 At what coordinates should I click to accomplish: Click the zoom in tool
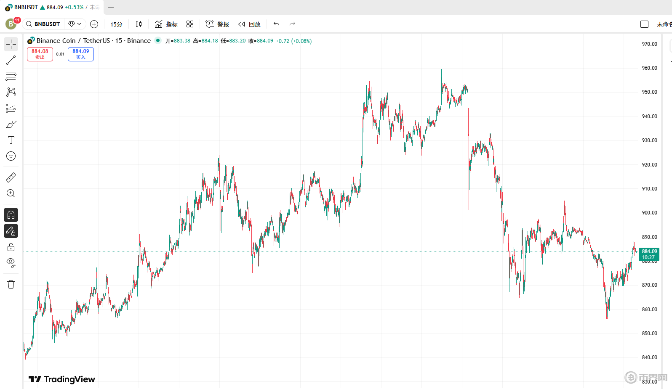tap(11, 193)
